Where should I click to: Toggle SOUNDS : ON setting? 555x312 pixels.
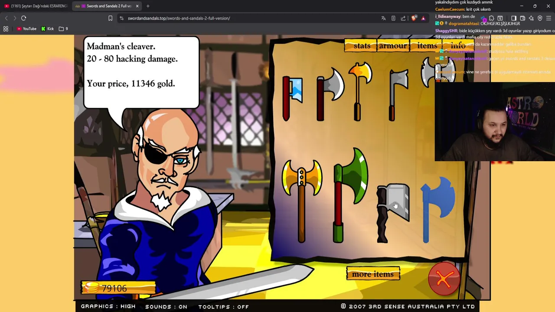(166, 306)
